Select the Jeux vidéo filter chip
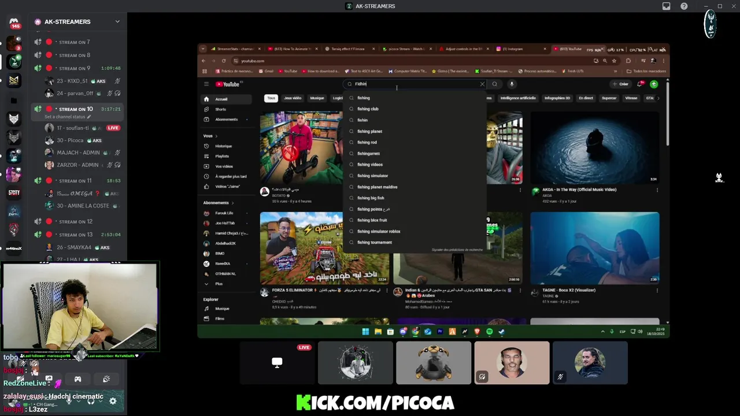740x416 pixels. pyautogui.click(x=293, y=98)
